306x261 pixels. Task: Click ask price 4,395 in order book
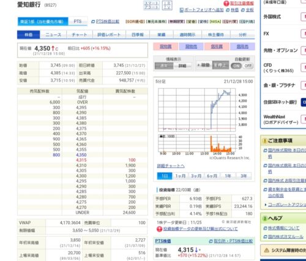coord(81,107)
